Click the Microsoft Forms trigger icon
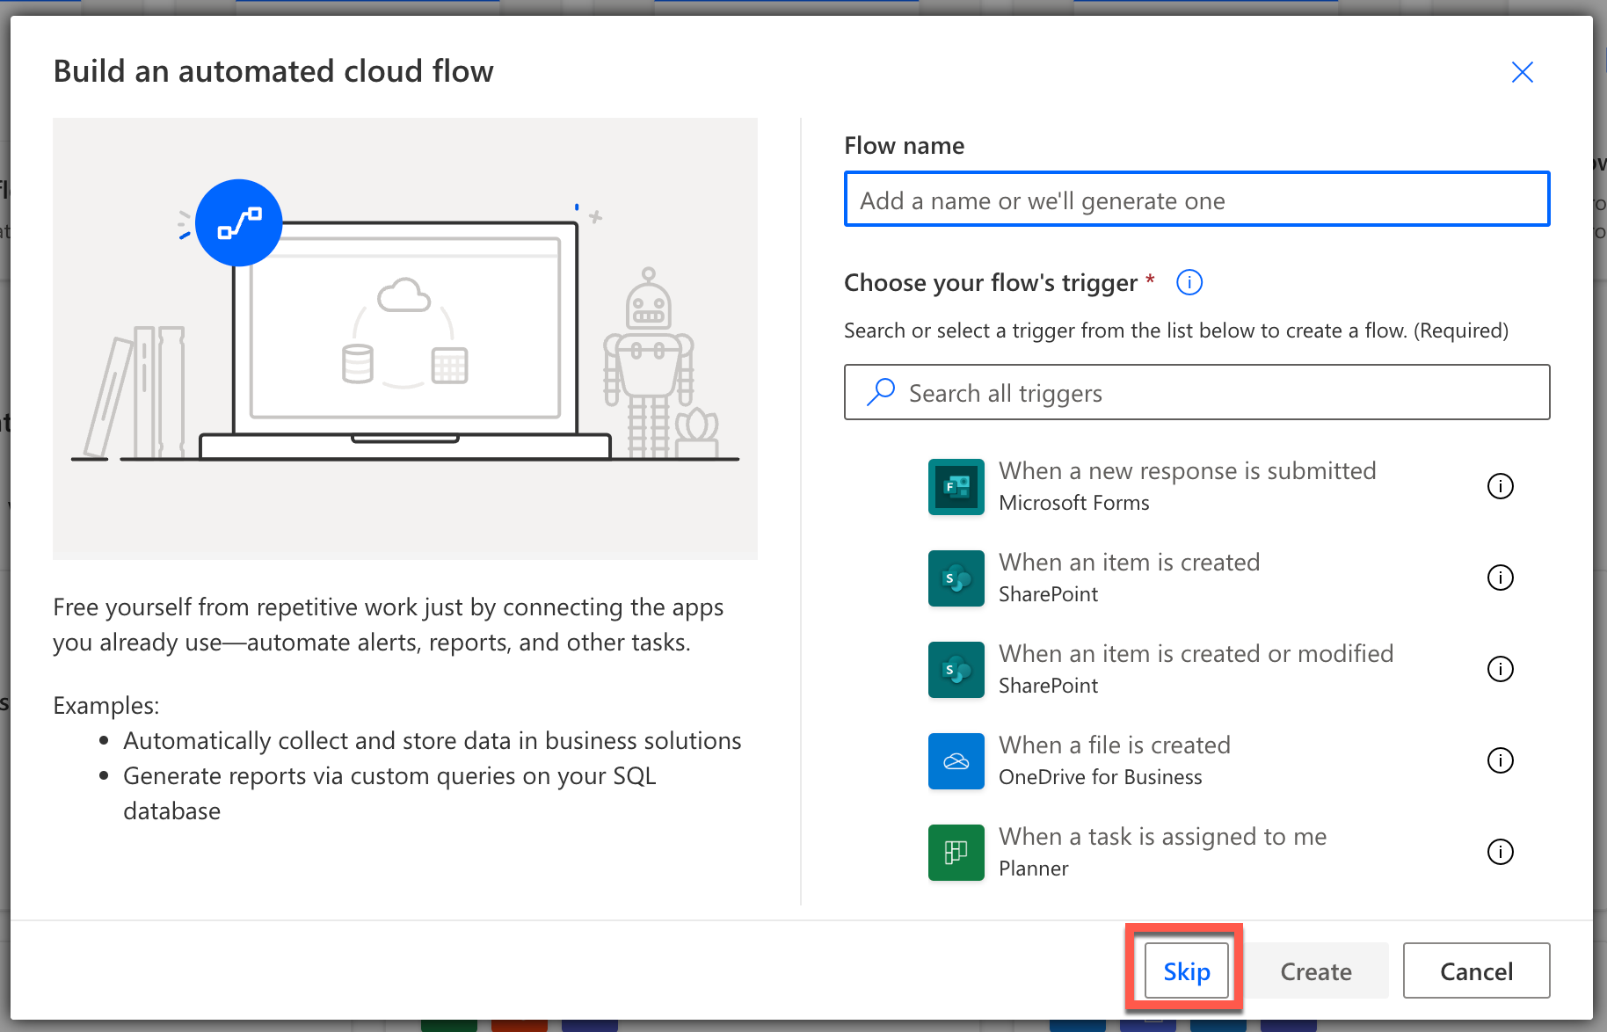 click(x=956, y=486)
